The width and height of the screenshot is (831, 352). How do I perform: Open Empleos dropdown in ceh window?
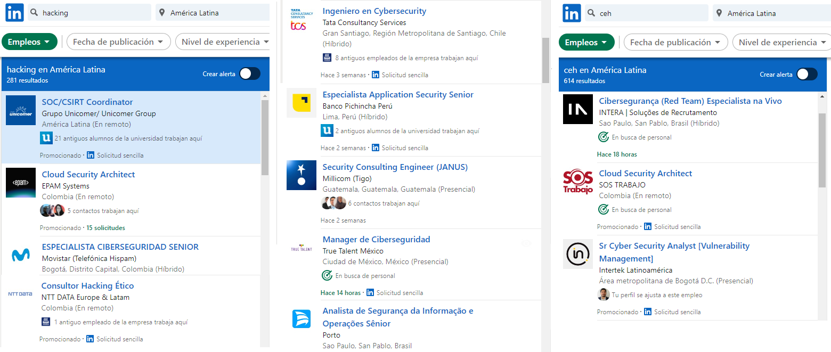coord(586,42)
